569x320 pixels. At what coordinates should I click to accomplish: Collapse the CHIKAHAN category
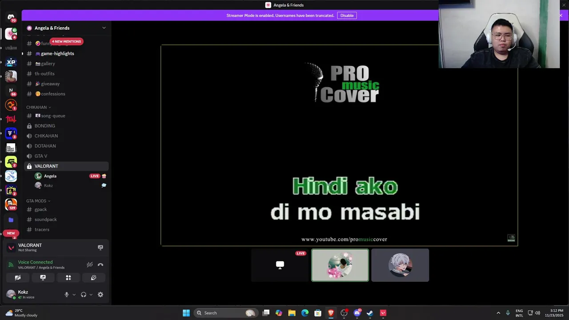click(x=39, y=107)
